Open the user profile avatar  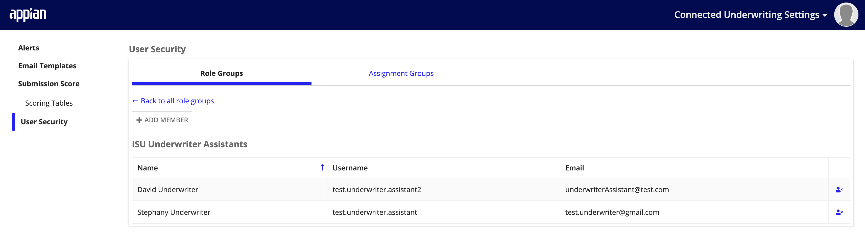[x=846, y=15]
